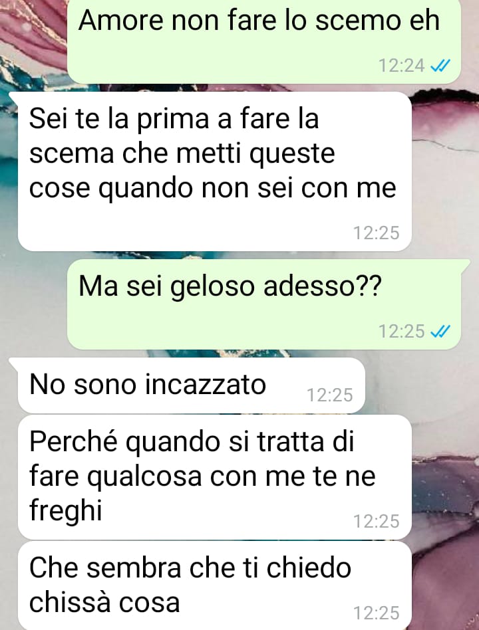The image size is (479, 630).
Task: Tap the blue read-receipt checkmarks at 12:24
Action: click(440, 66)
